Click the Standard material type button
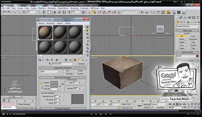202x117 pixels. point(81,64)
